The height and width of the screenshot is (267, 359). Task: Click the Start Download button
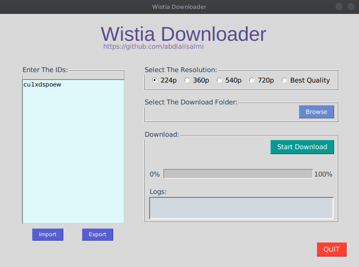[x=302, y=147]
